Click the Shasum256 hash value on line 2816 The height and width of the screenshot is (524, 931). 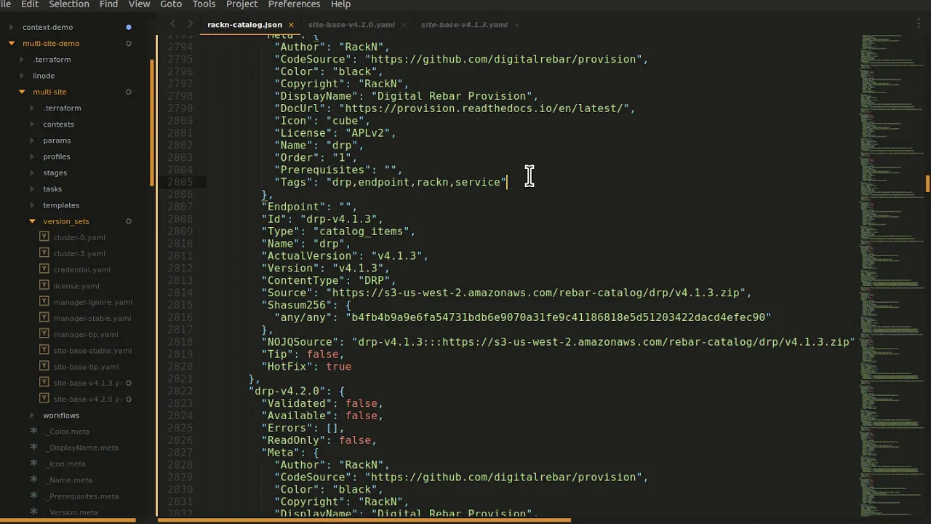tap(558, 317)
